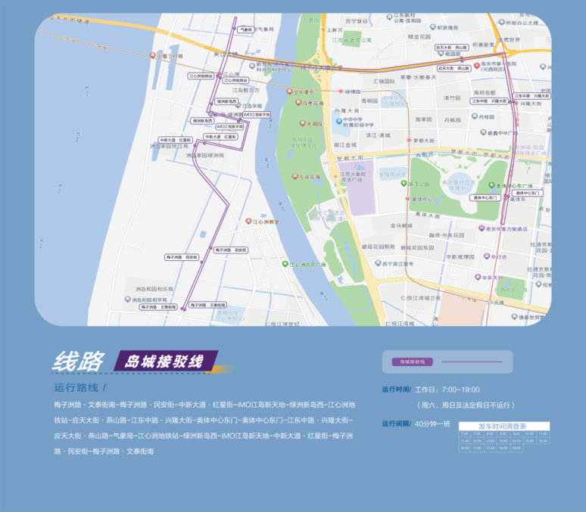Click the 发车时间调查表 timetable header
The height and width of the screenshot is (512, 586).
[x=503, y=426]
